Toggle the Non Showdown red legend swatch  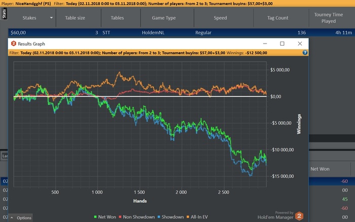coord(120,217)
